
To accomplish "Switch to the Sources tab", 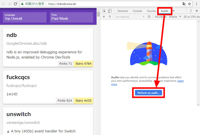I will [x=151, y=11].
